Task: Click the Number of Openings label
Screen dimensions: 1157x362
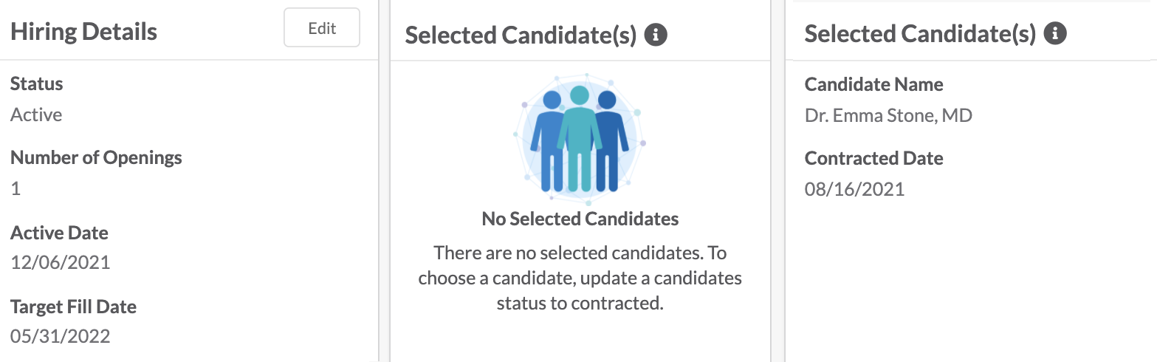Action: [96, 157]
